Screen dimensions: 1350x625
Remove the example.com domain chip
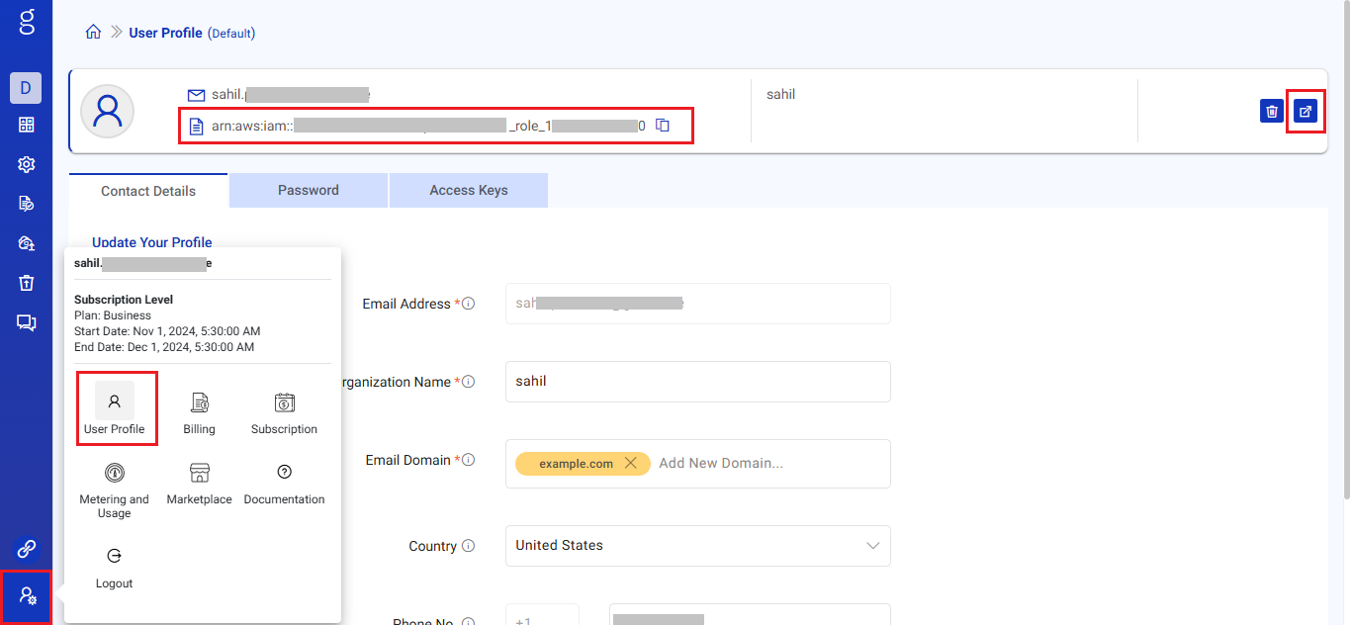[631, 464]
